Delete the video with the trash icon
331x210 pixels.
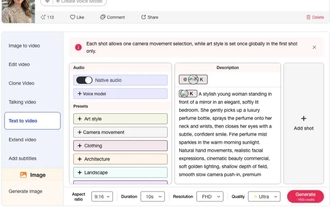[308, 17]
